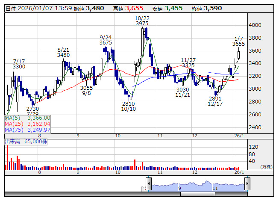Viewport: 279px width, 201px height.
Task: Click the left range handle arrow in navigator
Action: click(148, 184)
